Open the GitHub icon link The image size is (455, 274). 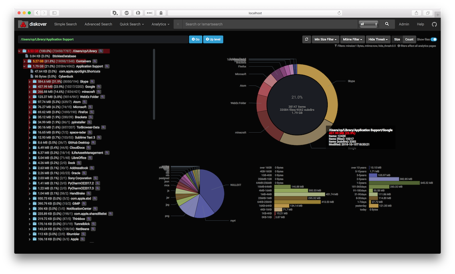434,24
